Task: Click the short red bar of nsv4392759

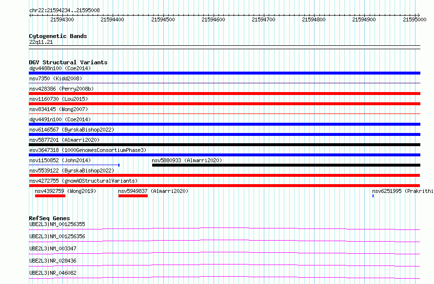Action: pos(50,196)
